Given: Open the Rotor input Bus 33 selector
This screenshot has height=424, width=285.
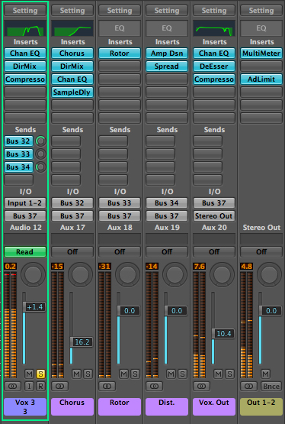Looking at the screenshot, I should [120, 202].
